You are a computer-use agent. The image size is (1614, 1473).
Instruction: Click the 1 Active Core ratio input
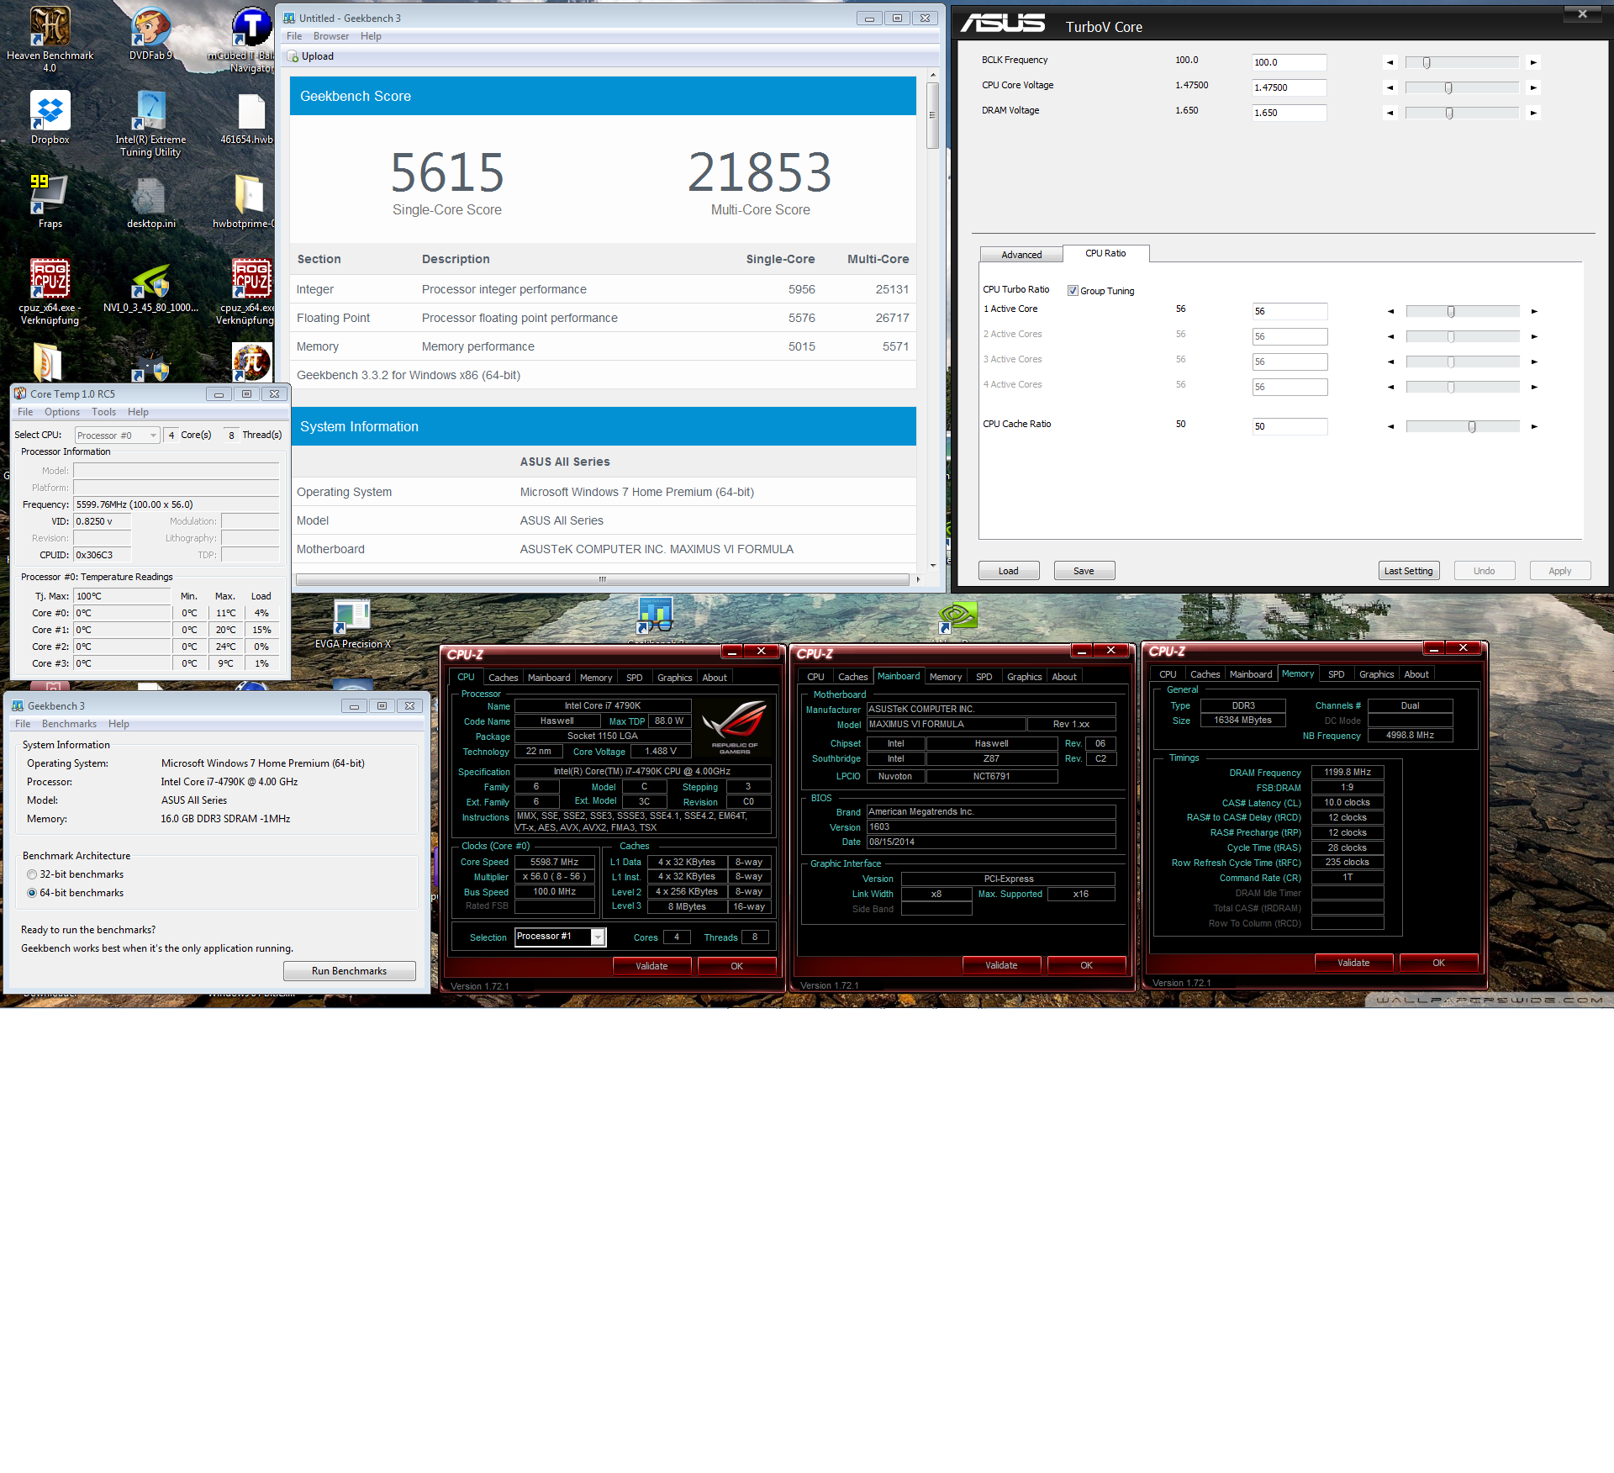(x=1290, y=311)
